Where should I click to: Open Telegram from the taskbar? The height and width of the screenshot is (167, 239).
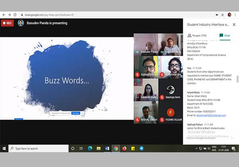141,148
